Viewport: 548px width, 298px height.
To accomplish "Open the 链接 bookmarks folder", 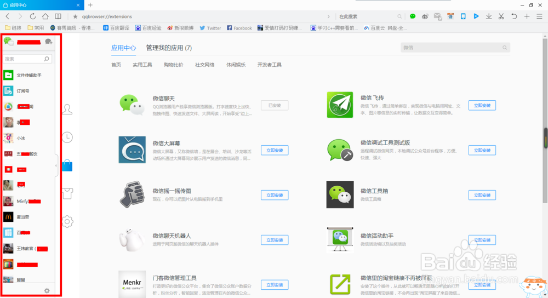I will pos(13,28).
